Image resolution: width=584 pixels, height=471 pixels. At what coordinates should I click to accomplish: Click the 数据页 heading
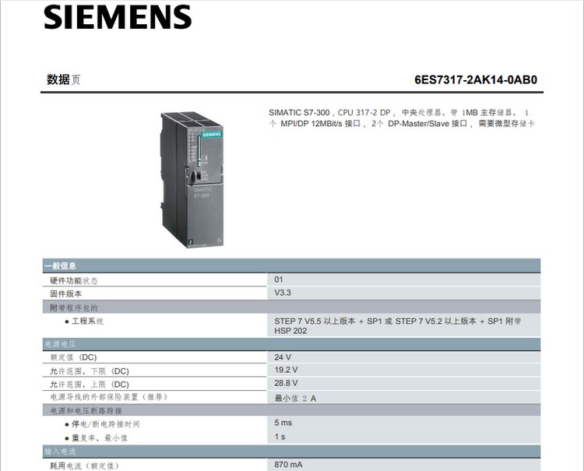click(x=63, y=79)
